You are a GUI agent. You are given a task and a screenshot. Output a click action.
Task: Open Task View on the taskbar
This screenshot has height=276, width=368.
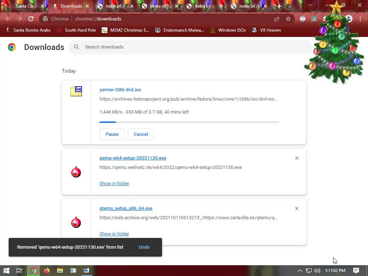[19, 271]
